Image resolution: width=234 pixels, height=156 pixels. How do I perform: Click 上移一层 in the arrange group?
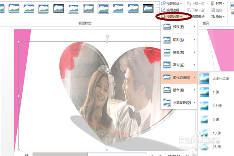[x=196, y=4]
